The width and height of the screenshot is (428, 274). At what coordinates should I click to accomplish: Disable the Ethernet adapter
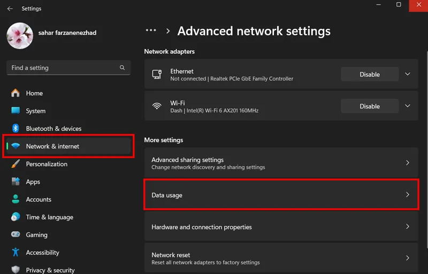pyautogui.click(x=370, y=74)
